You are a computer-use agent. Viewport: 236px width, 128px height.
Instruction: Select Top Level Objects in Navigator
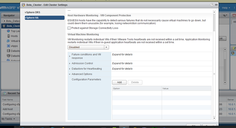[x=15, y=31]
